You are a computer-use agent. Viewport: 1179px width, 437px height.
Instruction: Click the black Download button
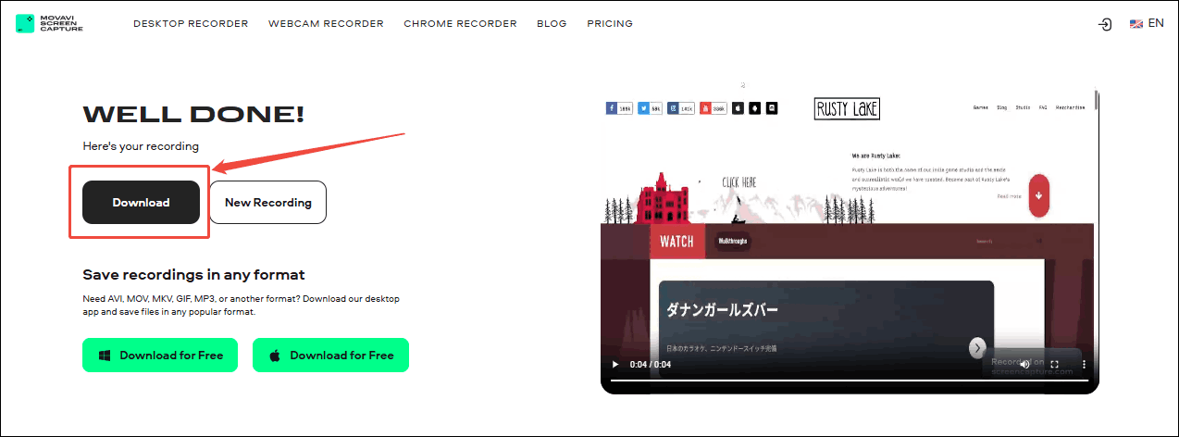click(x=141, y=202)
